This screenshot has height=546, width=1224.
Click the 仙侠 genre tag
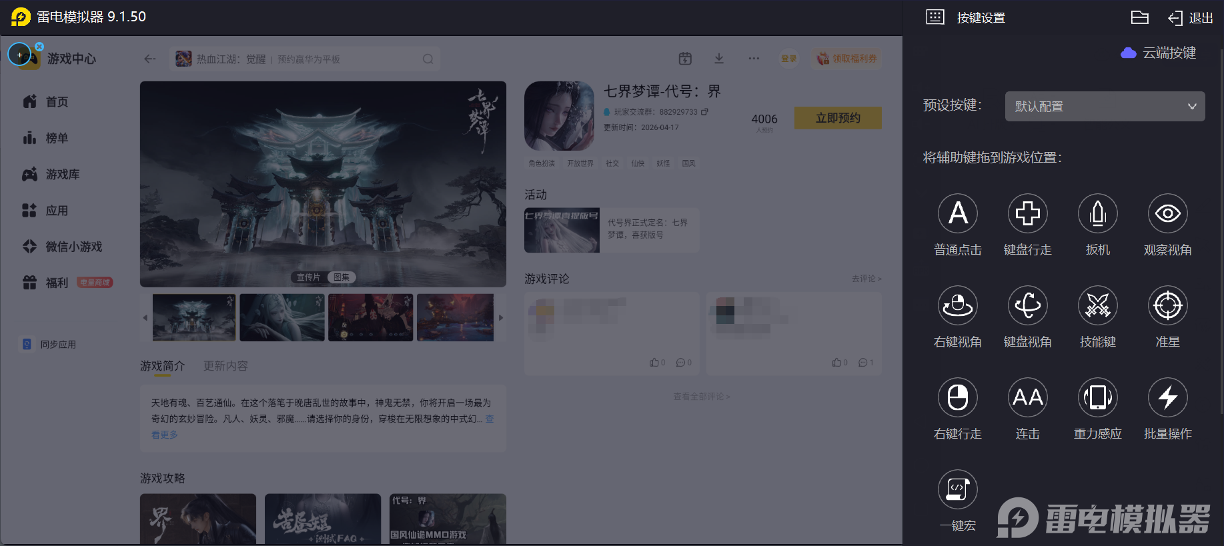638,163
